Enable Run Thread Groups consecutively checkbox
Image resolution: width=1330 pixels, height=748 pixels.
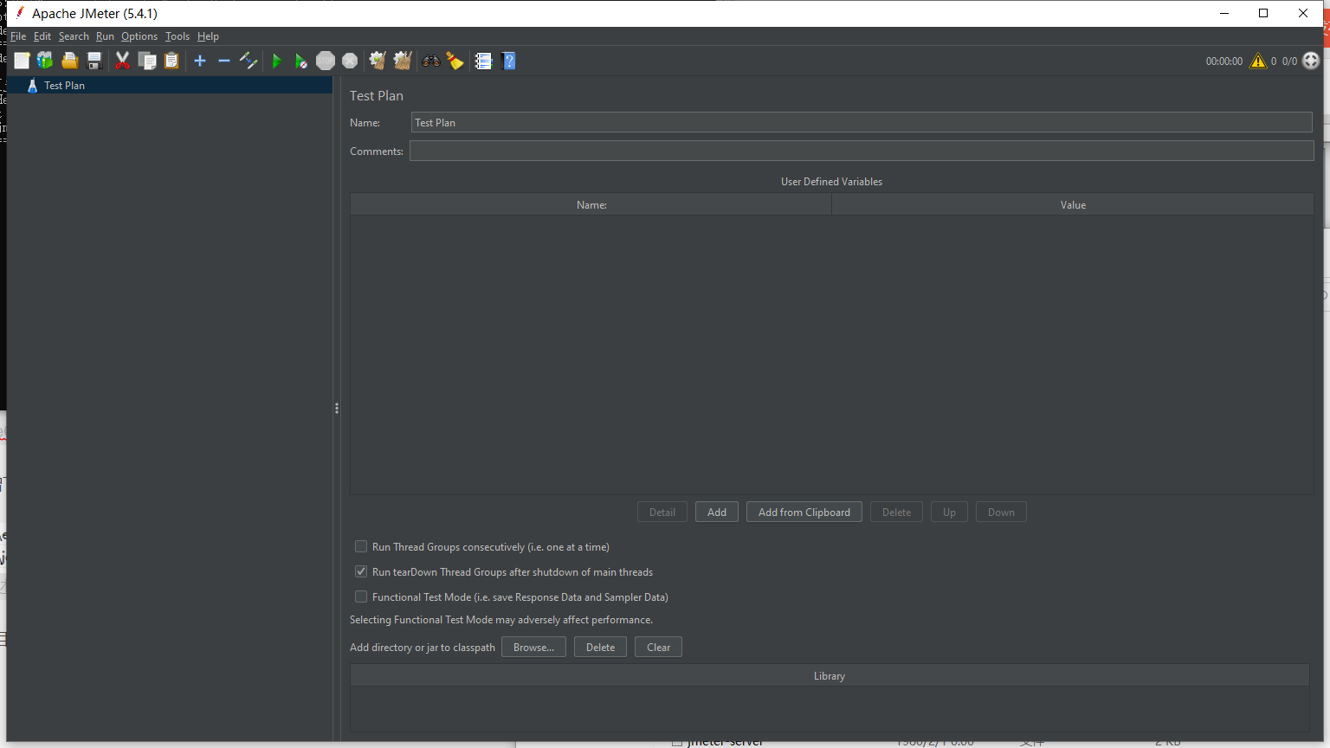(361, 547)
